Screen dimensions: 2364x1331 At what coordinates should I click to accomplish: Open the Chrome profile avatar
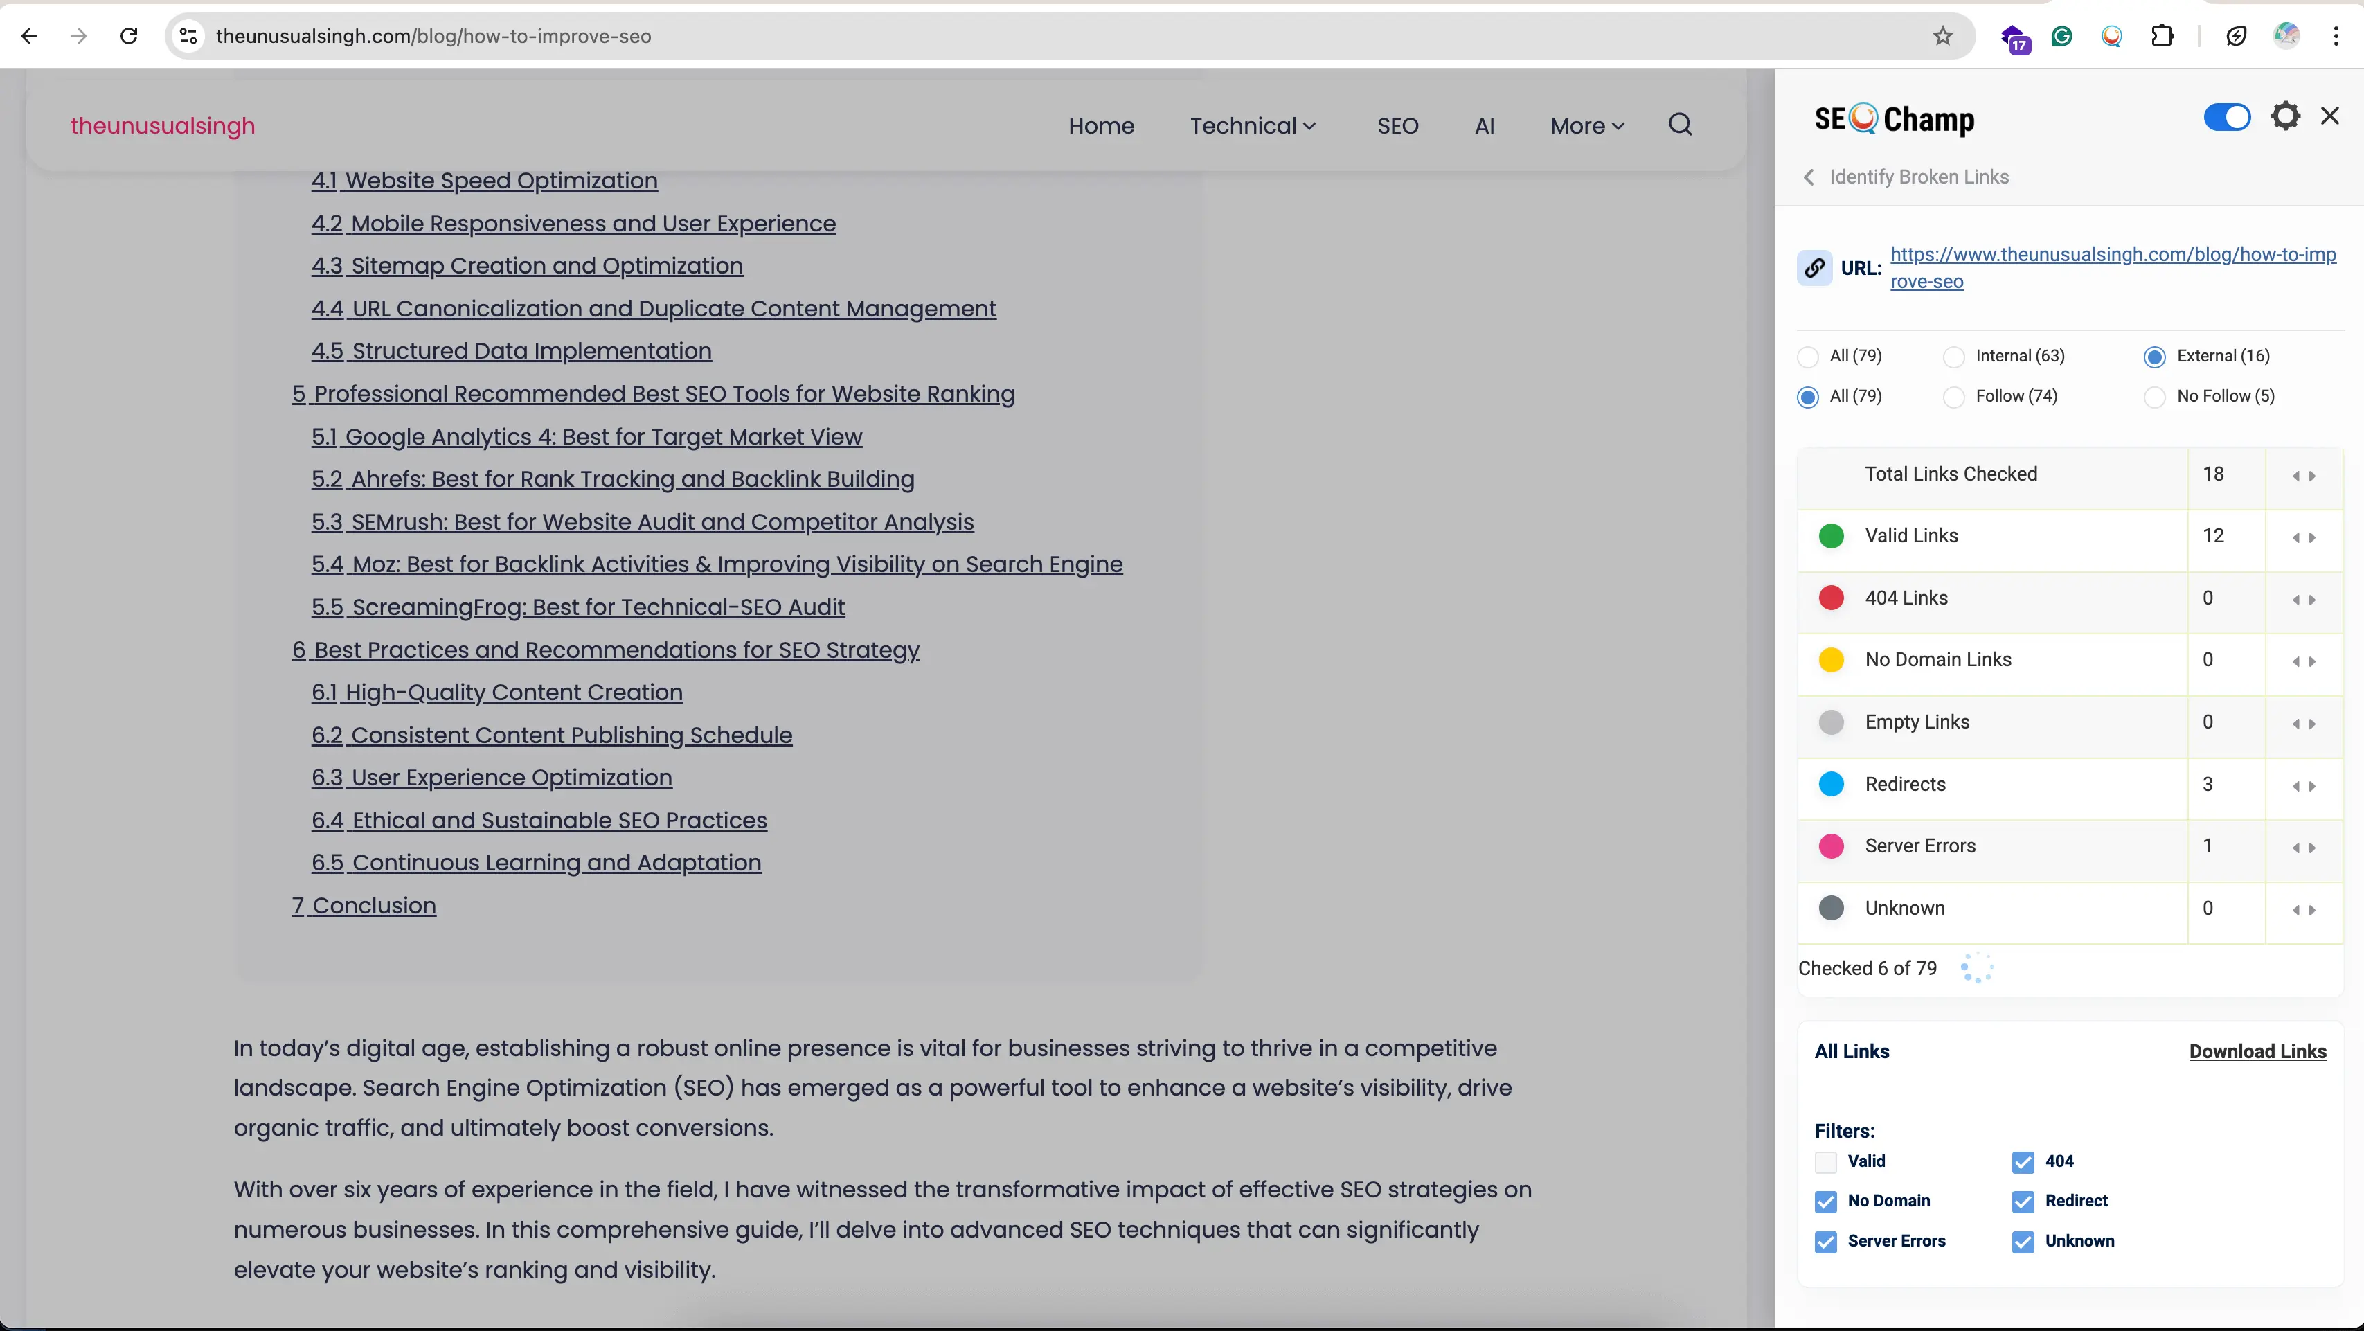pyautogui.click(x=2286, y=36)
